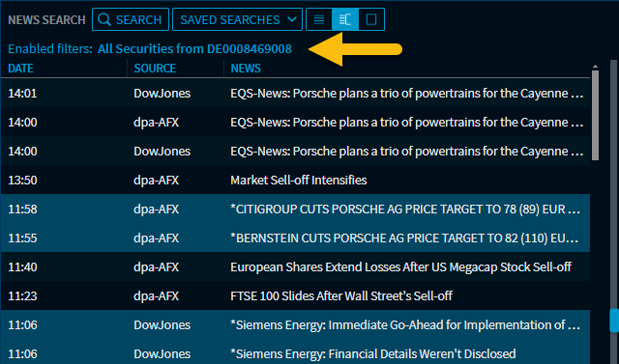Select the Siemens Energy Immediate Go-Ahead row
The width and height of the screenshot is (619, 364).
295,324
